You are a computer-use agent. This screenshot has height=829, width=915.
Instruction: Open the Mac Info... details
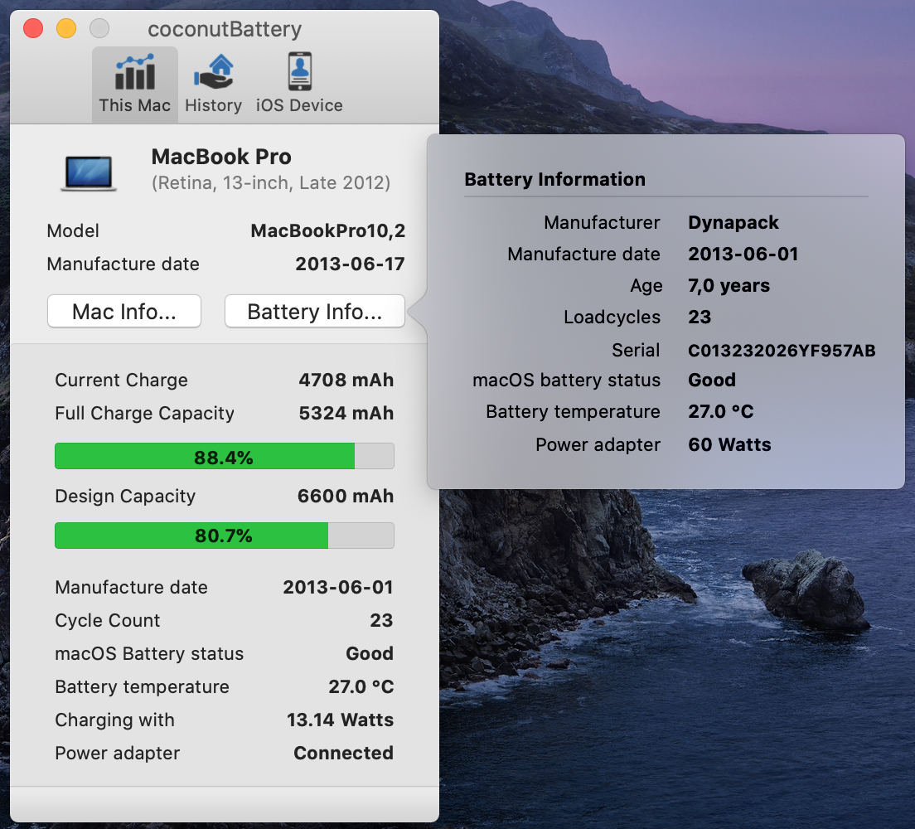coord(124,312)
